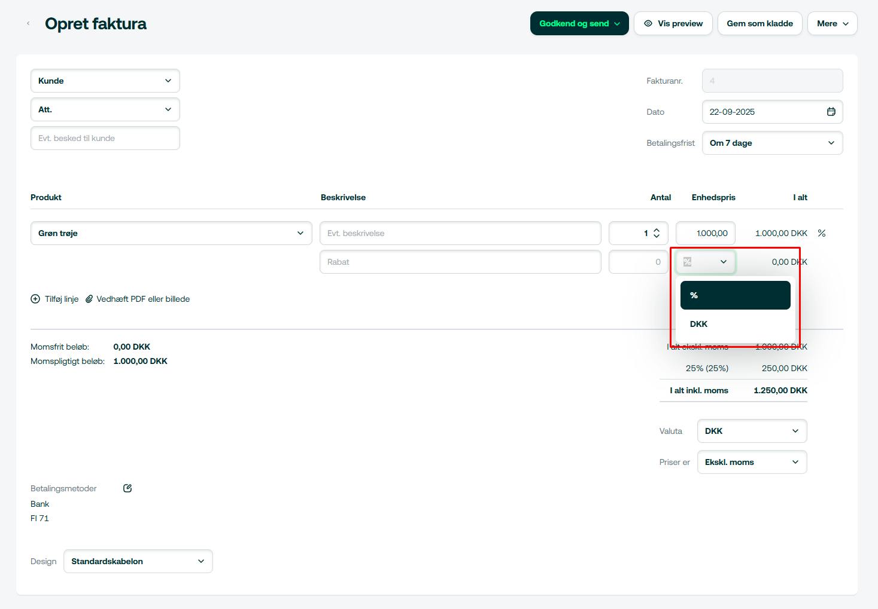Select the % option in discount menu
Viewport: 878px width, 609px height.
(735, 295)
